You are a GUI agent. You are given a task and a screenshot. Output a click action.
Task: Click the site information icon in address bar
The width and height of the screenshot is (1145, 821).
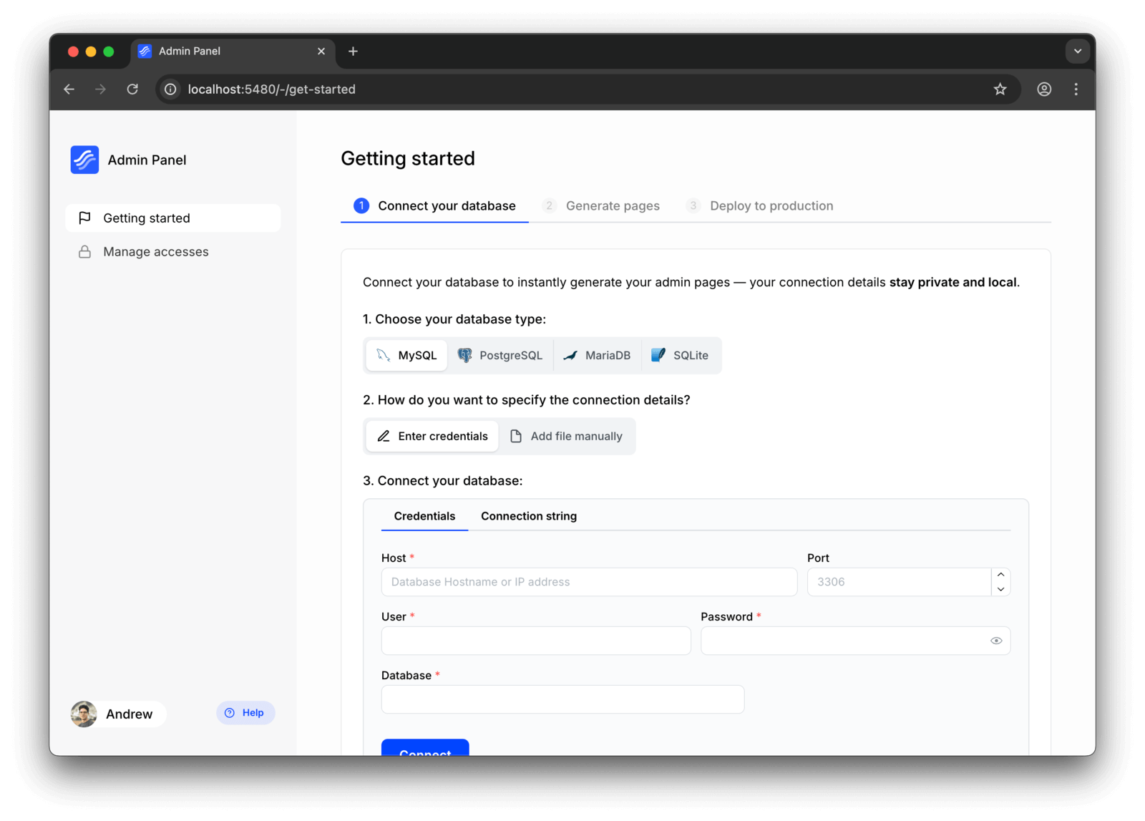(x=170, y=89)
